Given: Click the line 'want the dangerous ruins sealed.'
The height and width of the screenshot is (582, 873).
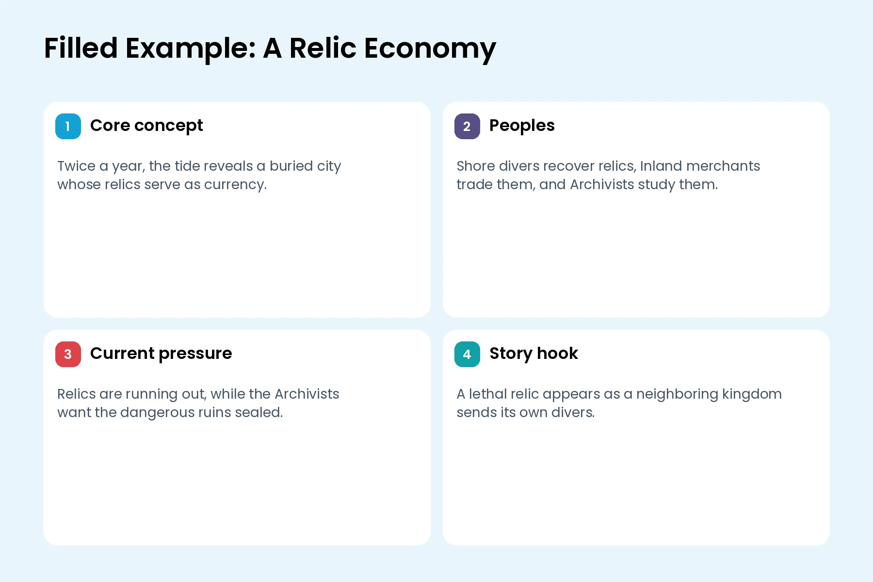Looking at the screenshot, I should (x=170, y=413).
